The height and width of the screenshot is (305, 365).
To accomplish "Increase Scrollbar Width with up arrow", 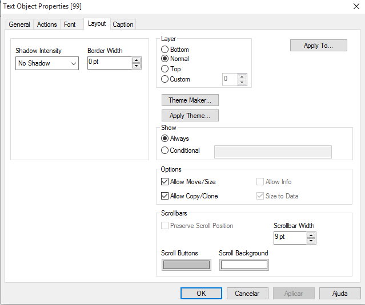I will [x=311, y=234].
